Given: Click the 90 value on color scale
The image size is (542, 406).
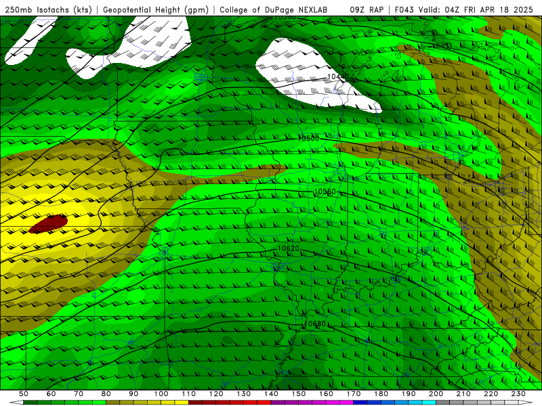Looking at the screenshot, I should click(133, 394).
